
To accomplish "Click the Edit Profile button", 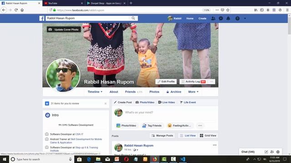I will point(166,81).
